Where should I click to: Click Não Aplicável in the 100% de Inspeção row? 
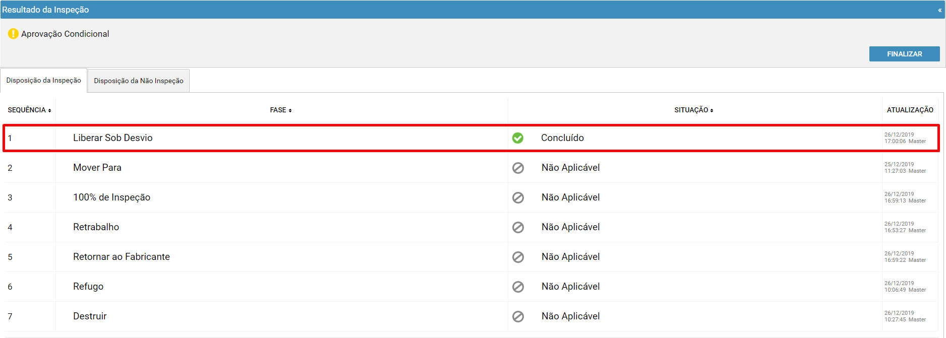570,197
